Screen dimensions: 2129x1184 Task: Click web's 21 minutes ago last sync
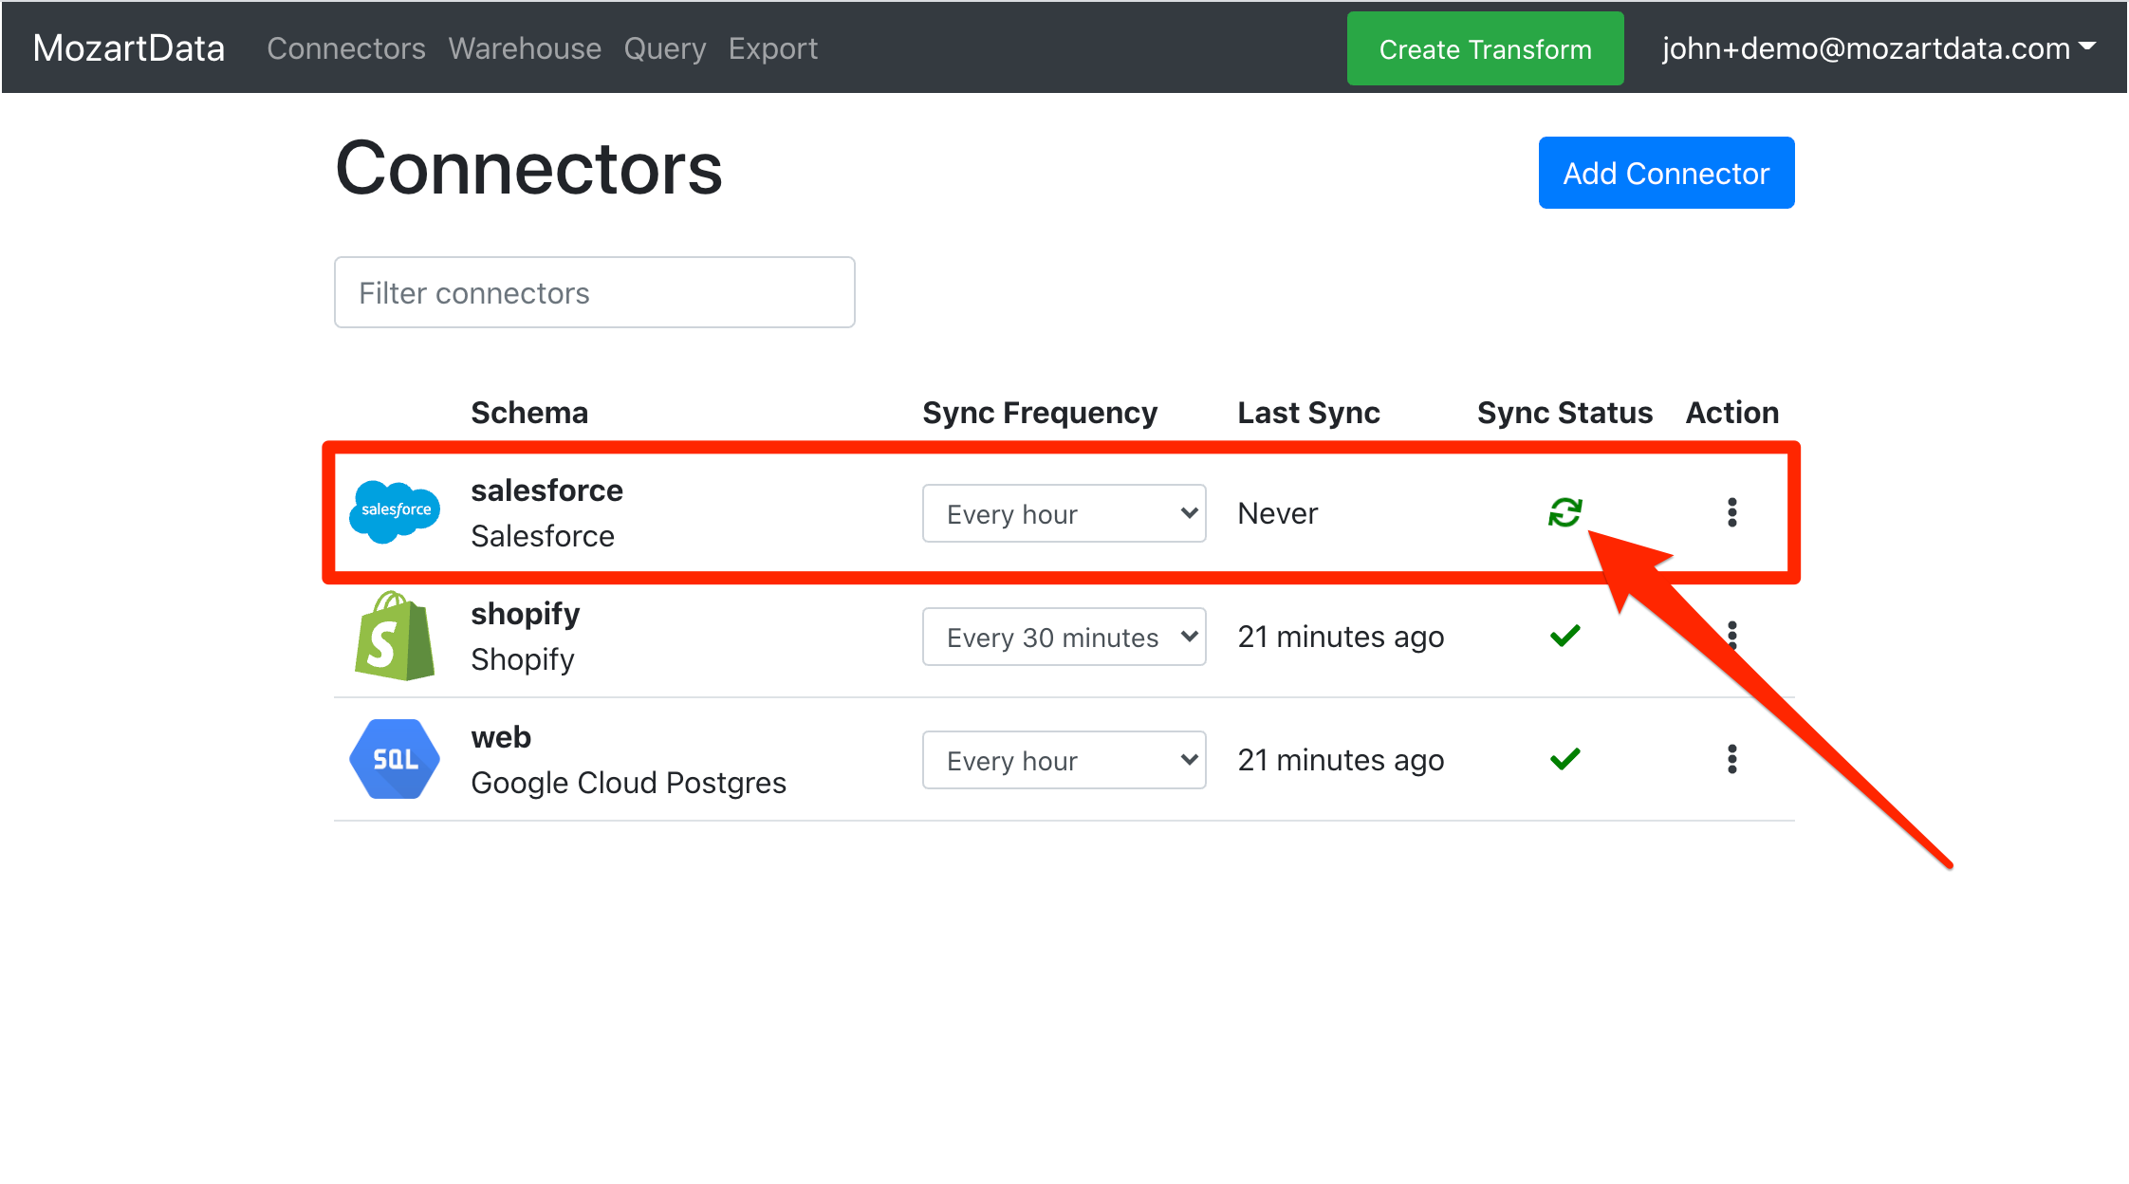point(1341,760)
